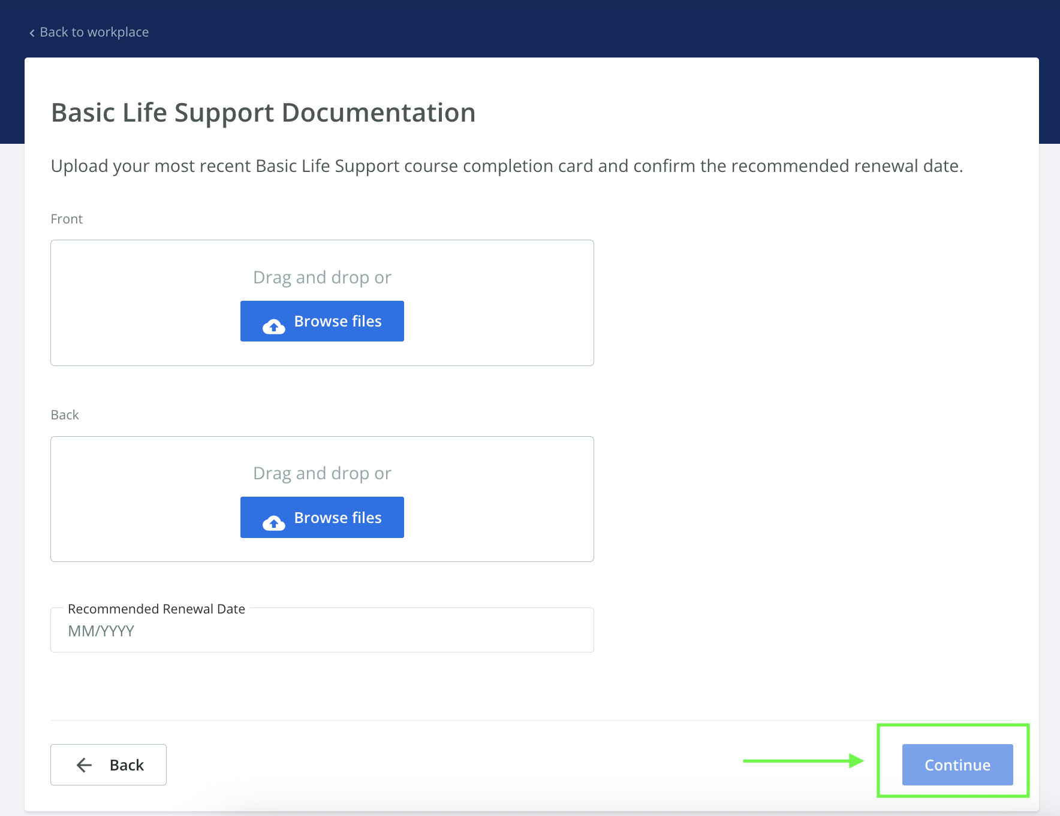Screen dimensions: 1060x816
Task: Click the chevron beside Back to workplace
Action: coord(32,33)
